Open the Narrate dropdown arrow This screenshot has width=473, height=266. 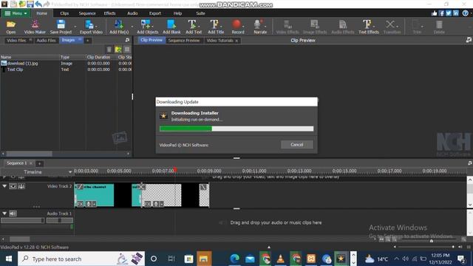click(x=266, y=27)
